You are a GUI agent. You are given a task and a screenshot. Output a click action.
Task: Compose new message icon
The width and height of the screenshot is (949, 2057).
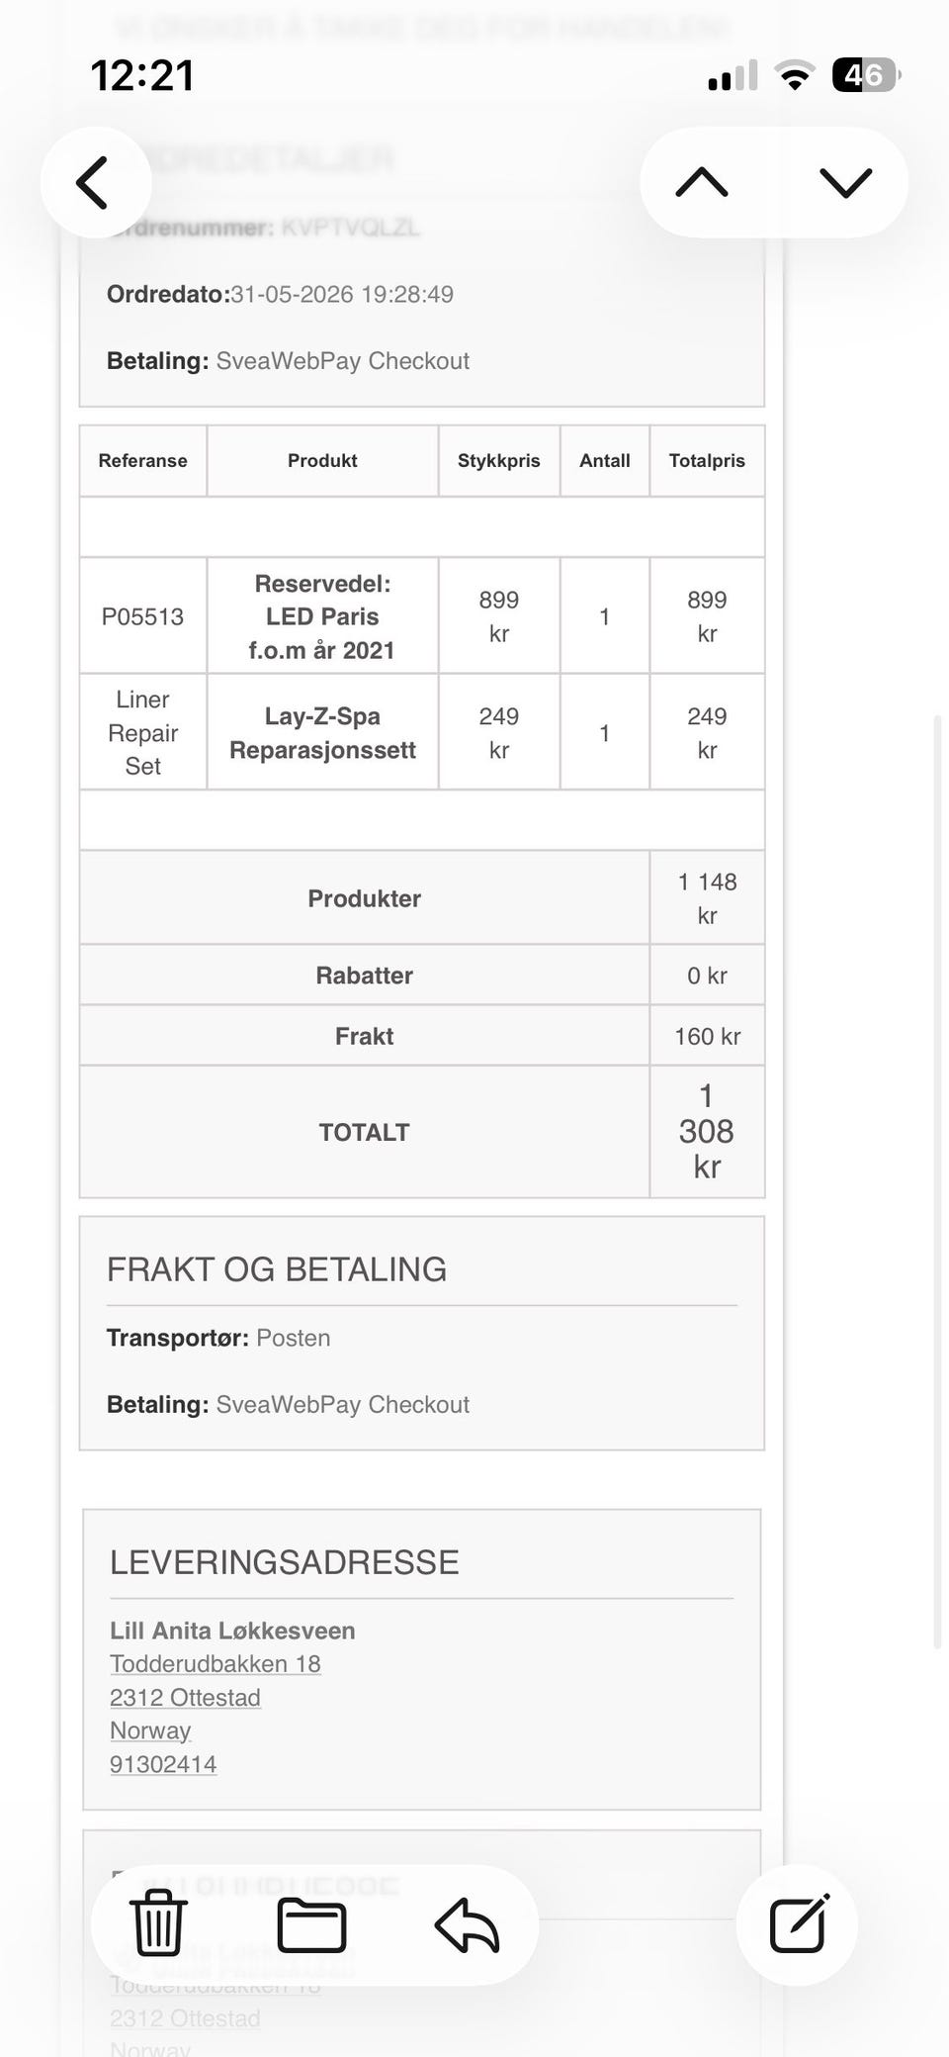(x=798, y=1923)
